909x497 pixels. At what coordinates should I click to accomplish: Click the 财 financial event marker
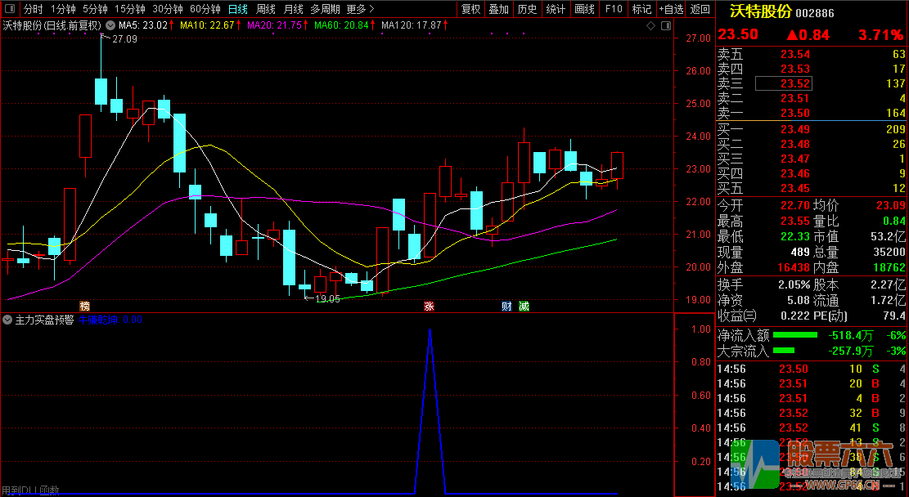pyautogui.click(x=506, y=306)
